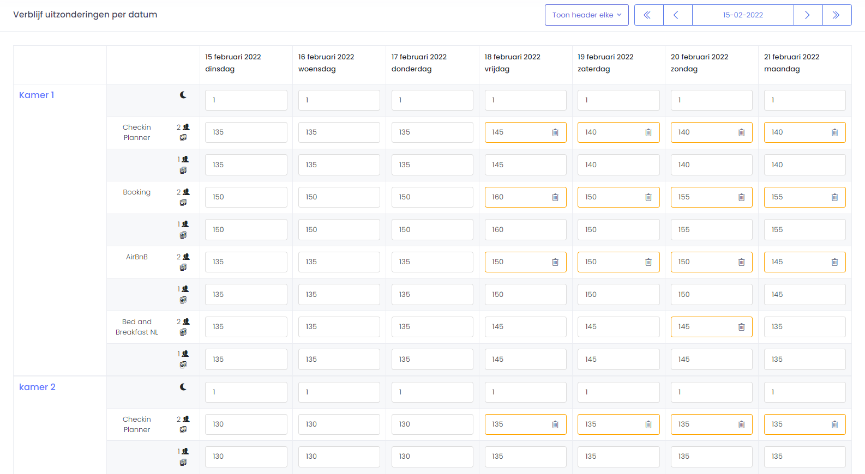Click trash icon for Booking 155 on 21 februari

[834, 197]
